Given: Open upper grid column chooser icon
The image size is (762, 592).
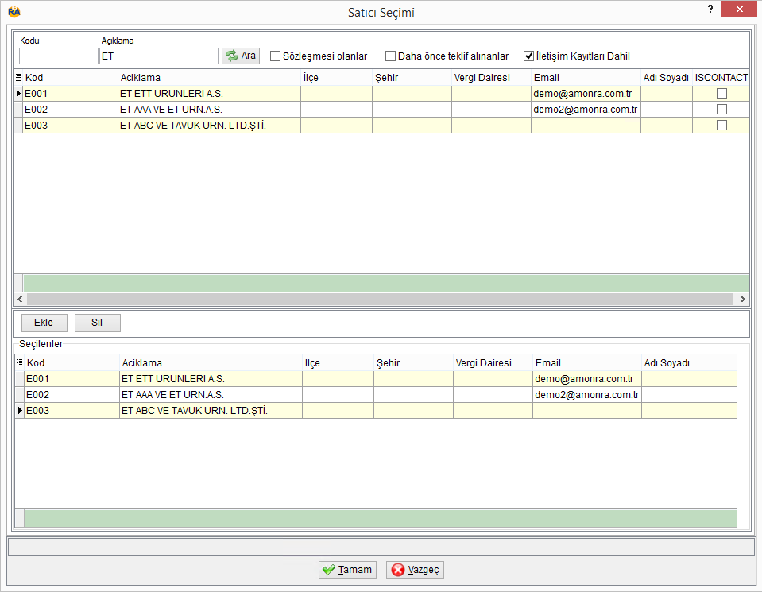Looking at the screenshot, I should (x=18, y=77).
